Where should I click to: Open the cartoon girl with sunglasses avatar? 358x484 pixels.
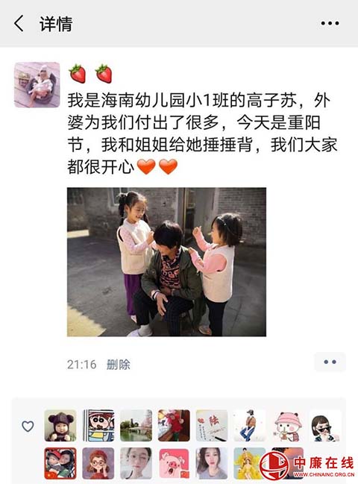coord(325,425)
